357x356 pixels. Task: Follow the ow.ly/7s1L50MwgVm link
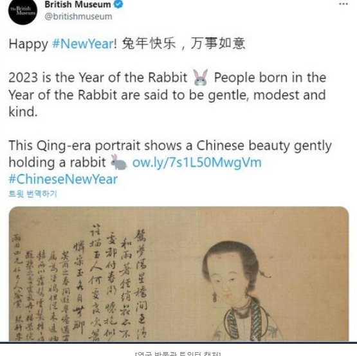(x=197, y=162)
